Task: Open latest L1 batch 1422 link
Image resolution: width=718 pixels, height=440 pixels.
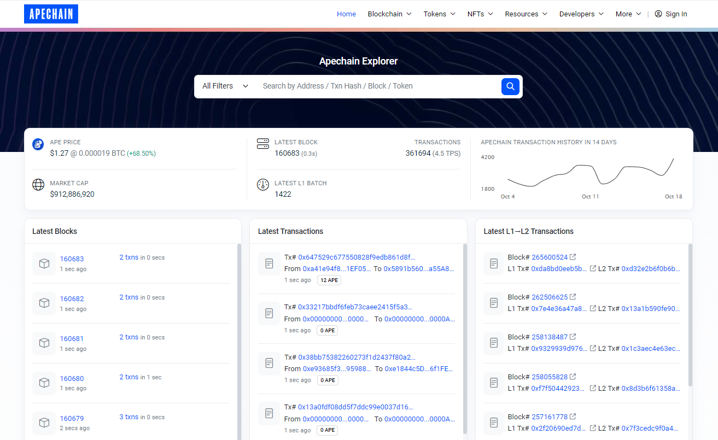Action: [x=283, y=194]
